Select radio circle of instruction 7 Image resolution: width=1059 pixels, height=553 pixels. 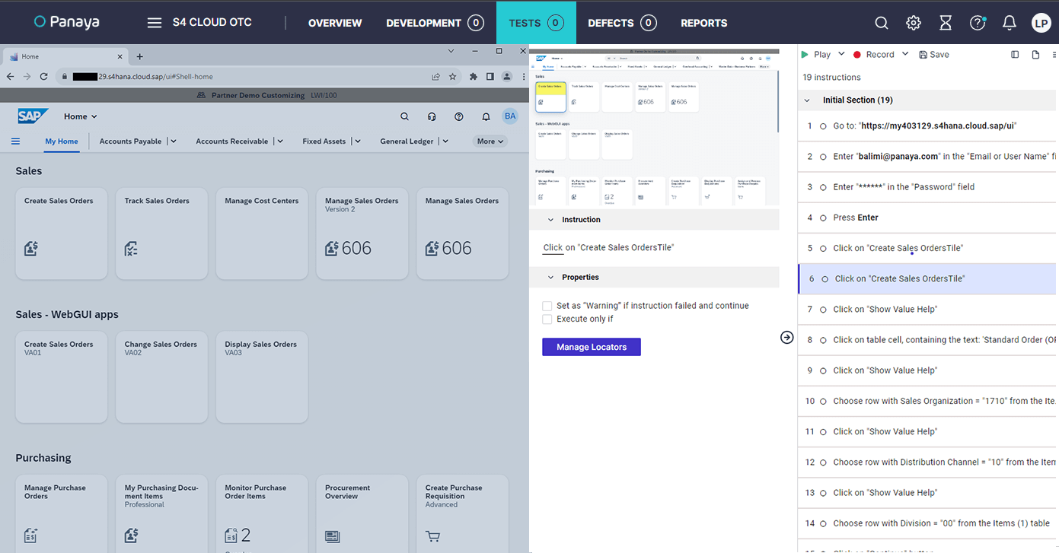pyautogui.click(x=823, y=310)
